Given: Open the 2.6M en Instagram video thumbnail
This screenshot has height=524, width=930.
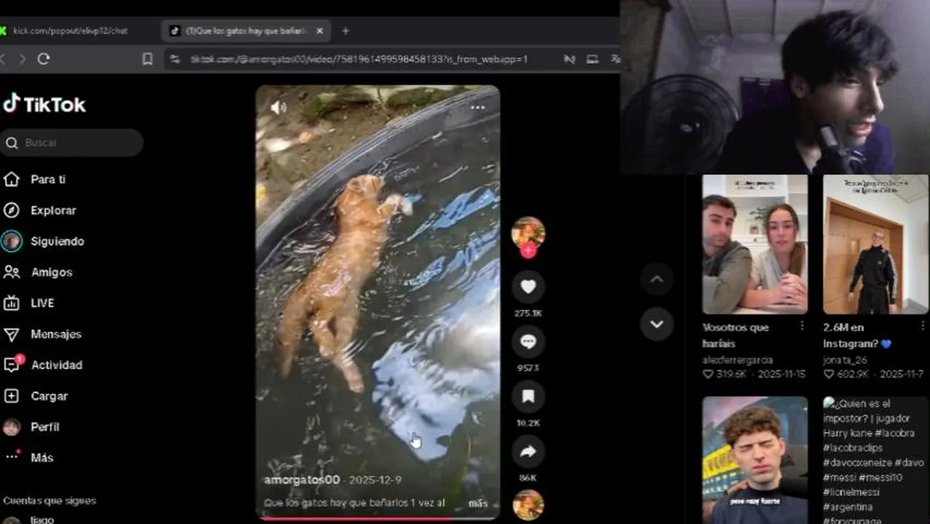Looking at the screenshot, I should click(x=875, y=244).
